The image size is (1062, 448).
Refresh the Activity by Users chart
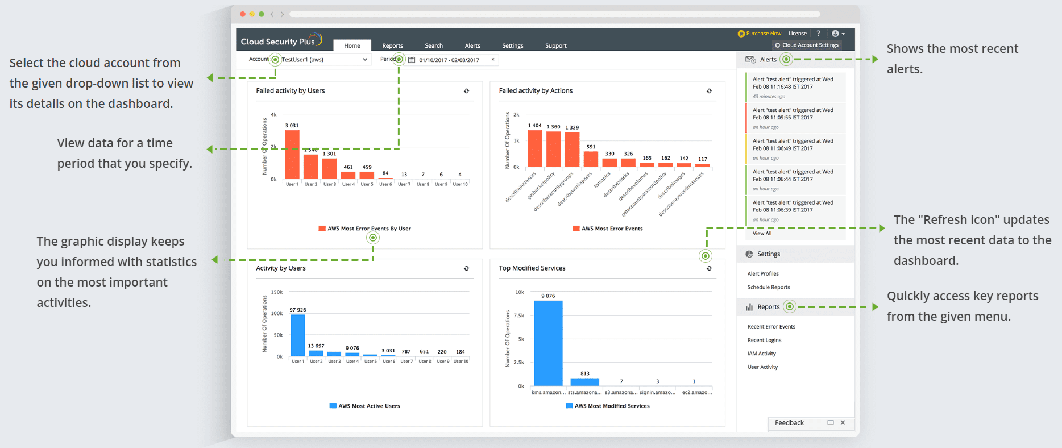click(466, 268)
